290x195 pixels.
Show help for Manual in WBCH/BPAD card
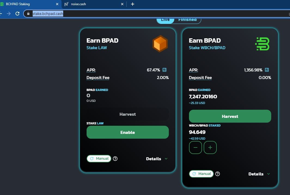coord(218,174)
